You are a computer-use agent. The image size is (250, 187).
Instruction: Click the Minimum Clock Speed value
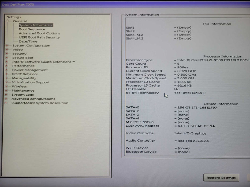[x=187, y=75]
